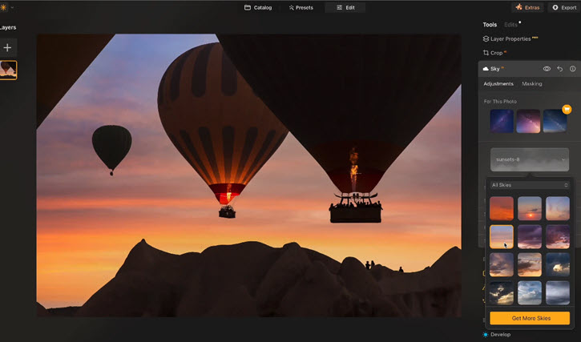581x342 pixels.
Task: Switch to Adjustments sub-tab
Action: click(x=498, y=84)
